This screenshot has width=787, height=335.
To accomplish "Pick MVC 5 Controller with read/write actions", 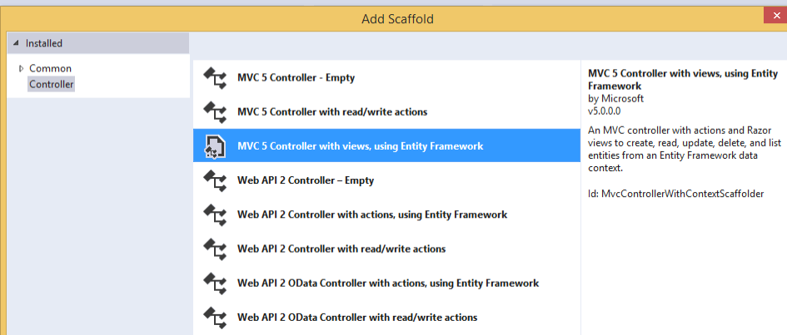I will pyautogui.click(x=332, y=112).
